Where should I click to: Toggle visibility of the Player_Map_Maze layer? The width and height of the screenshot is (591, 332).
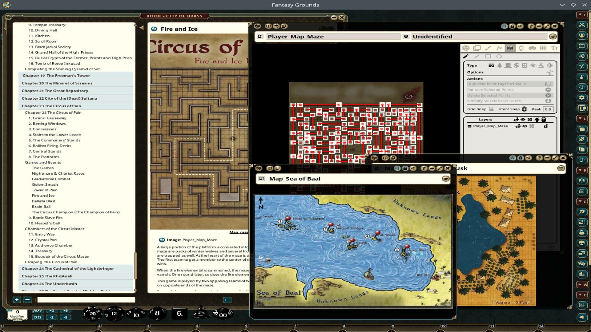pos(524,126)
